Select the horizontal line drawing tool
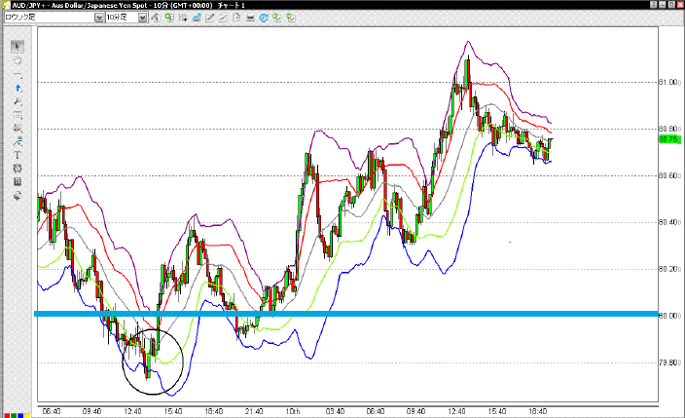This screenshot has height=418, width=685. (x=18, y=74)
